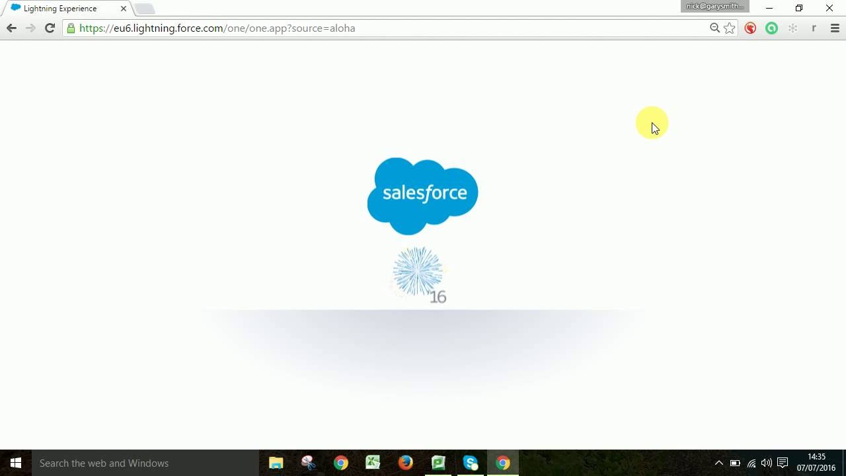Screen dimensions: 846x476
Task: Open the Chrome hamburger menu
Action: (835, 28)
